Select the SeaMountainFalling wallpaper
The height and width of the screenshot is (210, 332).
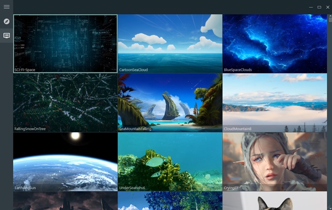tap(170, 103)
